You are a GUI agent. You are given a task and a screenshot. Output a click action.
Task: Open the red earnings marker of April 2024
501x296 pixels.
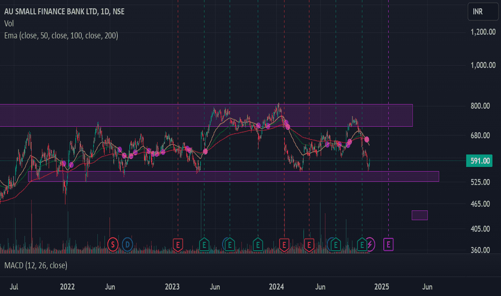309,245
